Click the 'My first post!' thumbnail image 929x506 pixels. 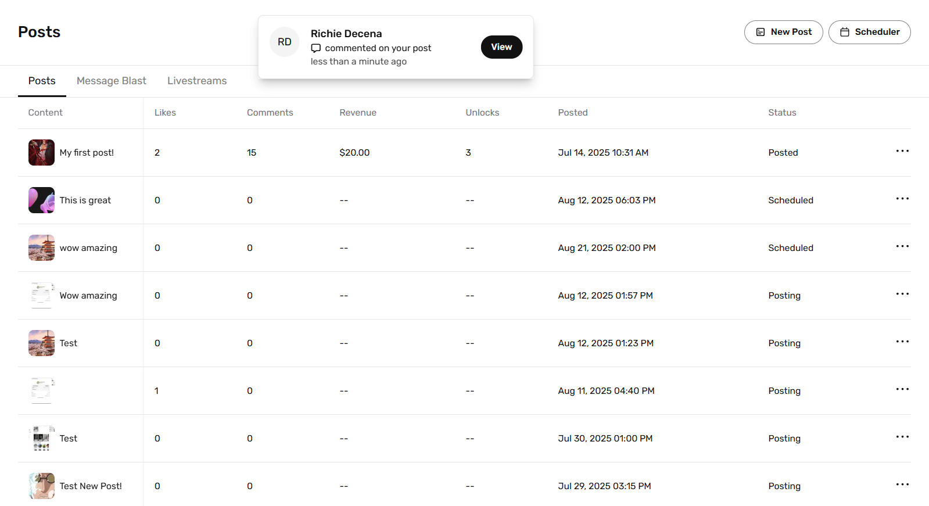click(x=41, y=152)
